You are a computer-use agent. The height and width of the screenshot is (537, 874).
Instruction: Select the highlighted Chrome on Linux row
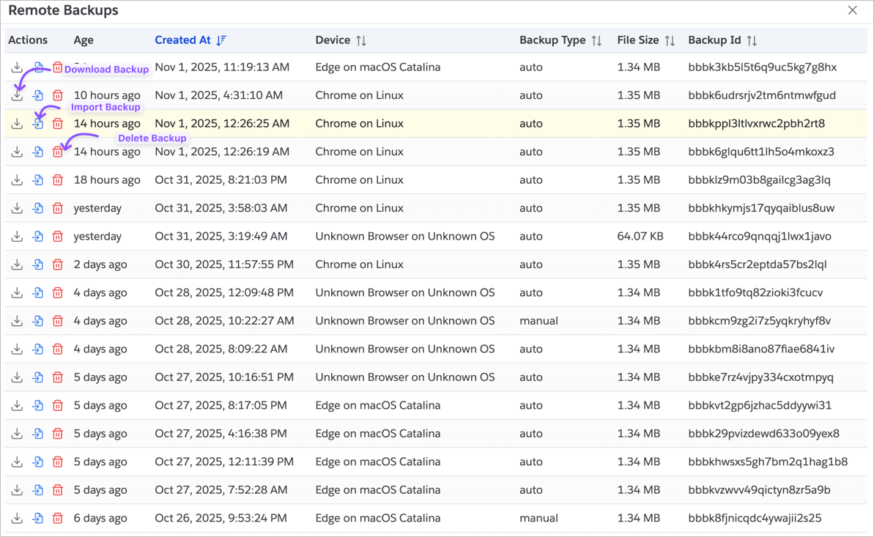[x=359, y=124]
